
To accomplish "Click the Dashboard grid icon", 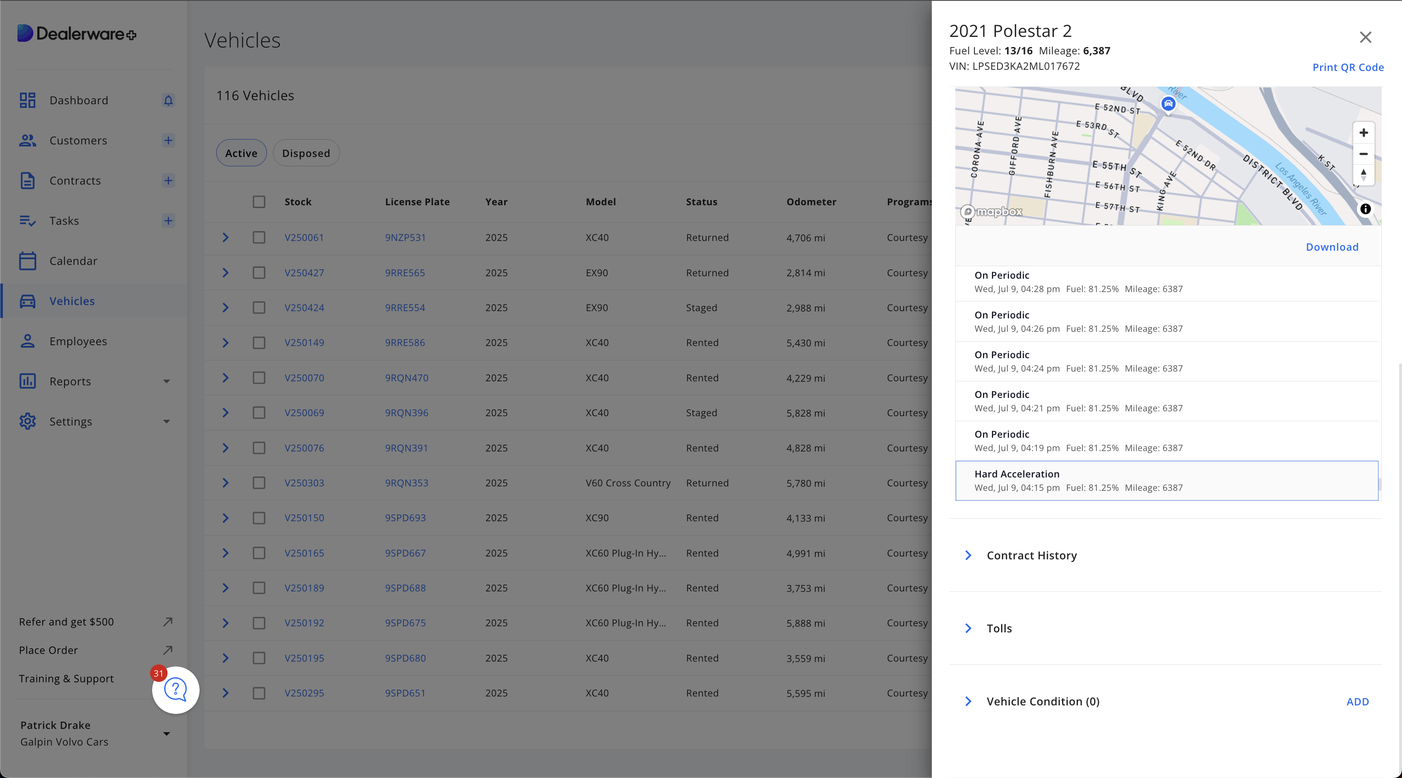I will tap(28, 101).
